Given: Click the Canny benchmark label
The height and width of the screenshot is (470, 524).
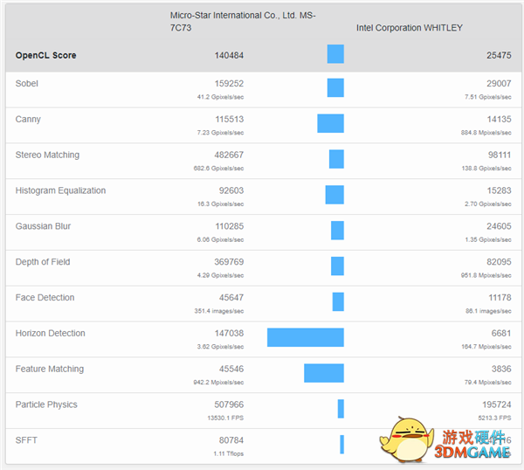Looking at the screenshot, I should tap(28, 120).
